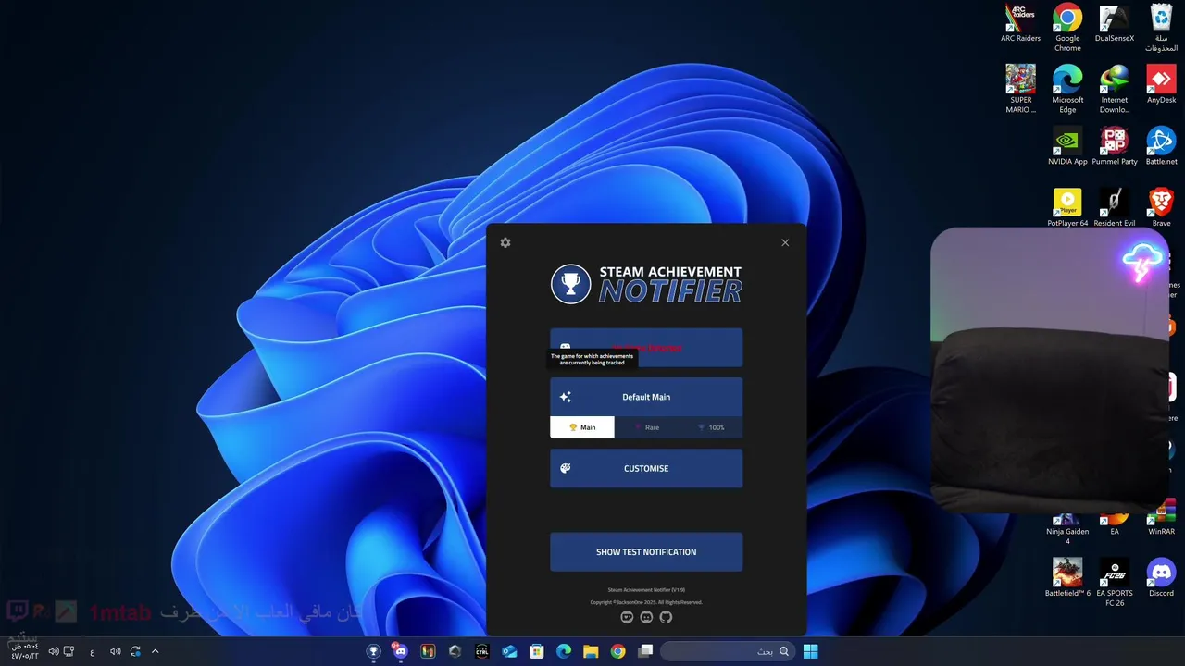
Task: Open Edge from the taskbar
Action: tap(564, 651)
